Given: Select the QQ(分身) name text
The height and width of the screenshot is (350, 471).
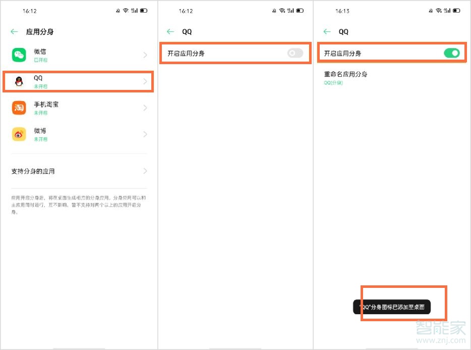Looking at the screenshot, I should coord(333,82).
